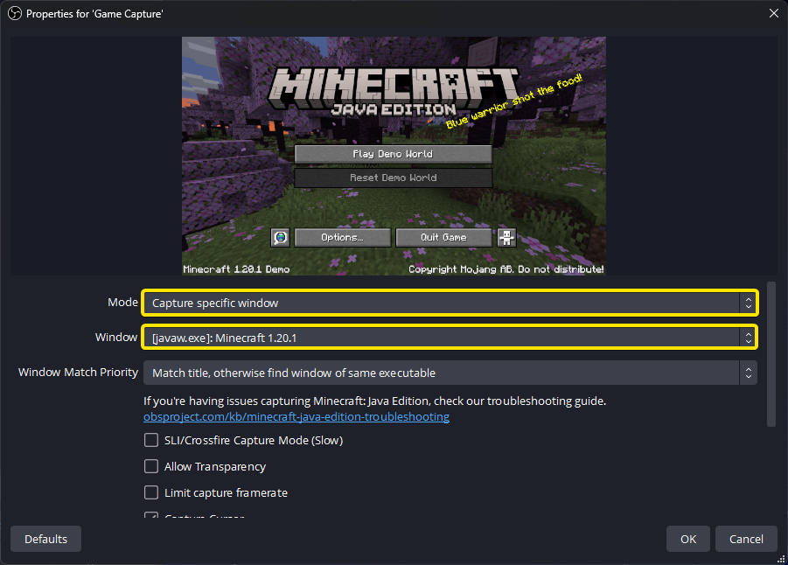Open Options in the Minecraft menu
This screenshot has height=565, width=788.
click(342, 237)
